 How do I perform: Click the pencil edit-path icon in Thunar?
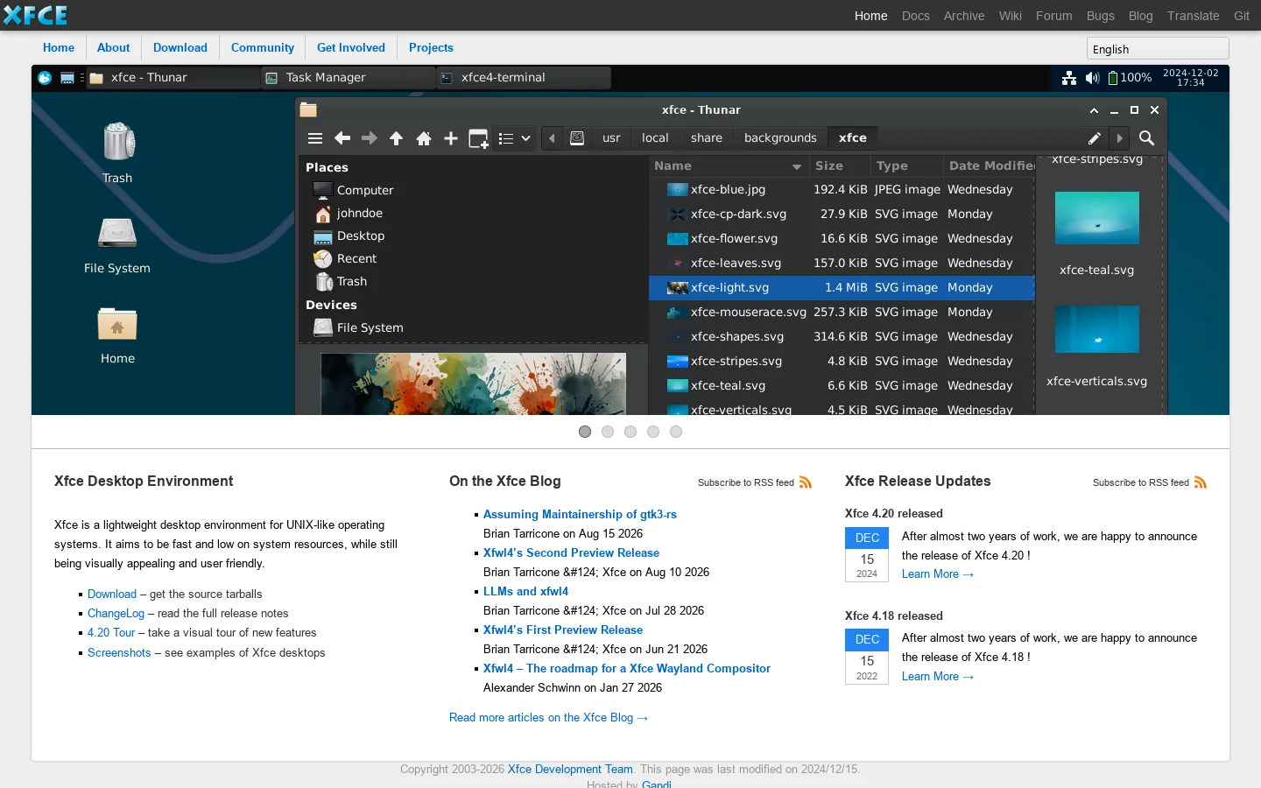coord(1094,138)
